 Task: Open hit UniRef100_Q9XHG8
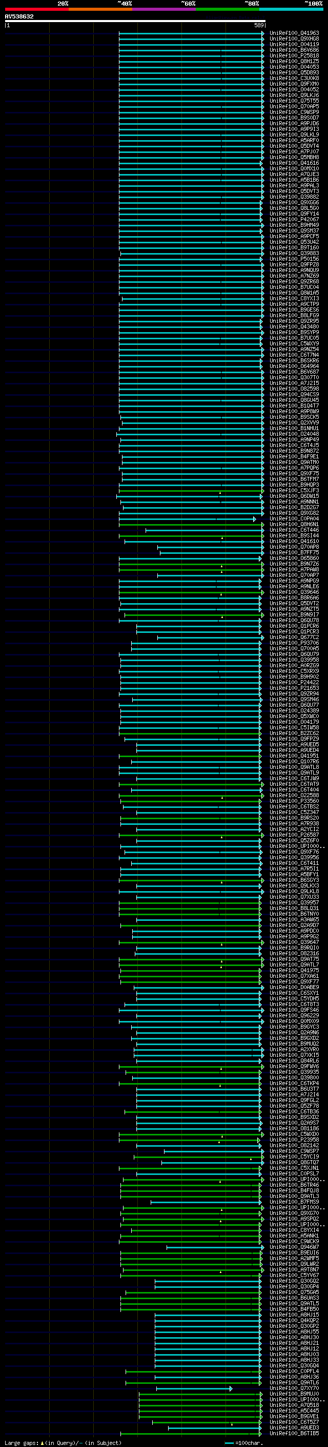(294, 39)
